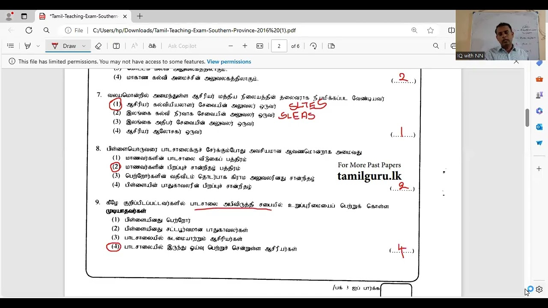Toggle fit to width
Screen dimensions: 548x308
(x=259, y=46)
